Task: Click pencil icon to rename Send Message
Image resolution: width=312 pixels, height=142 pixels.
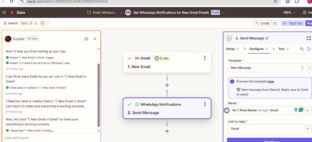Action: 267,38
